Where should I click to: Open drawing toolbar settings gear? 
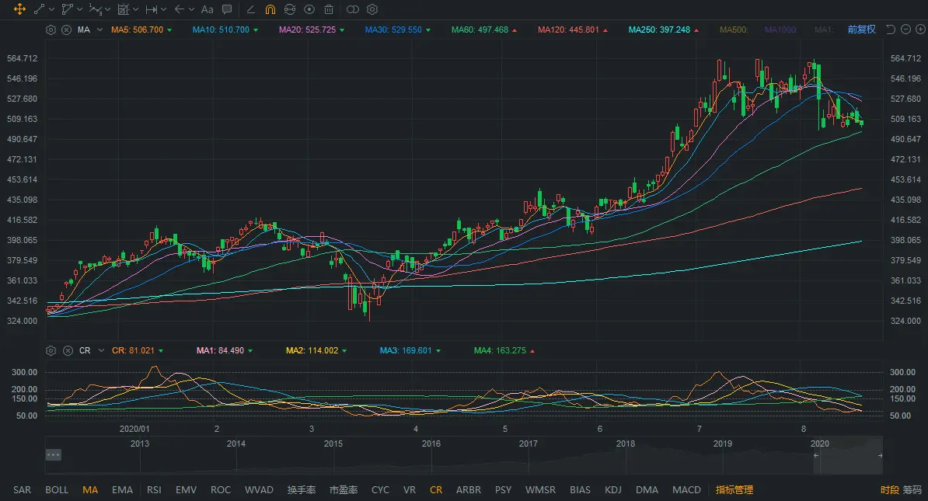pyautogui.click(x=372, y=9)
